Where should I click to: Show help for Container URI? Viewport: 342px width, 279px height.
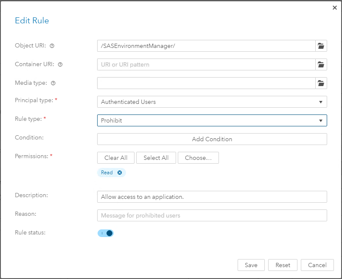tap(60, 64)
